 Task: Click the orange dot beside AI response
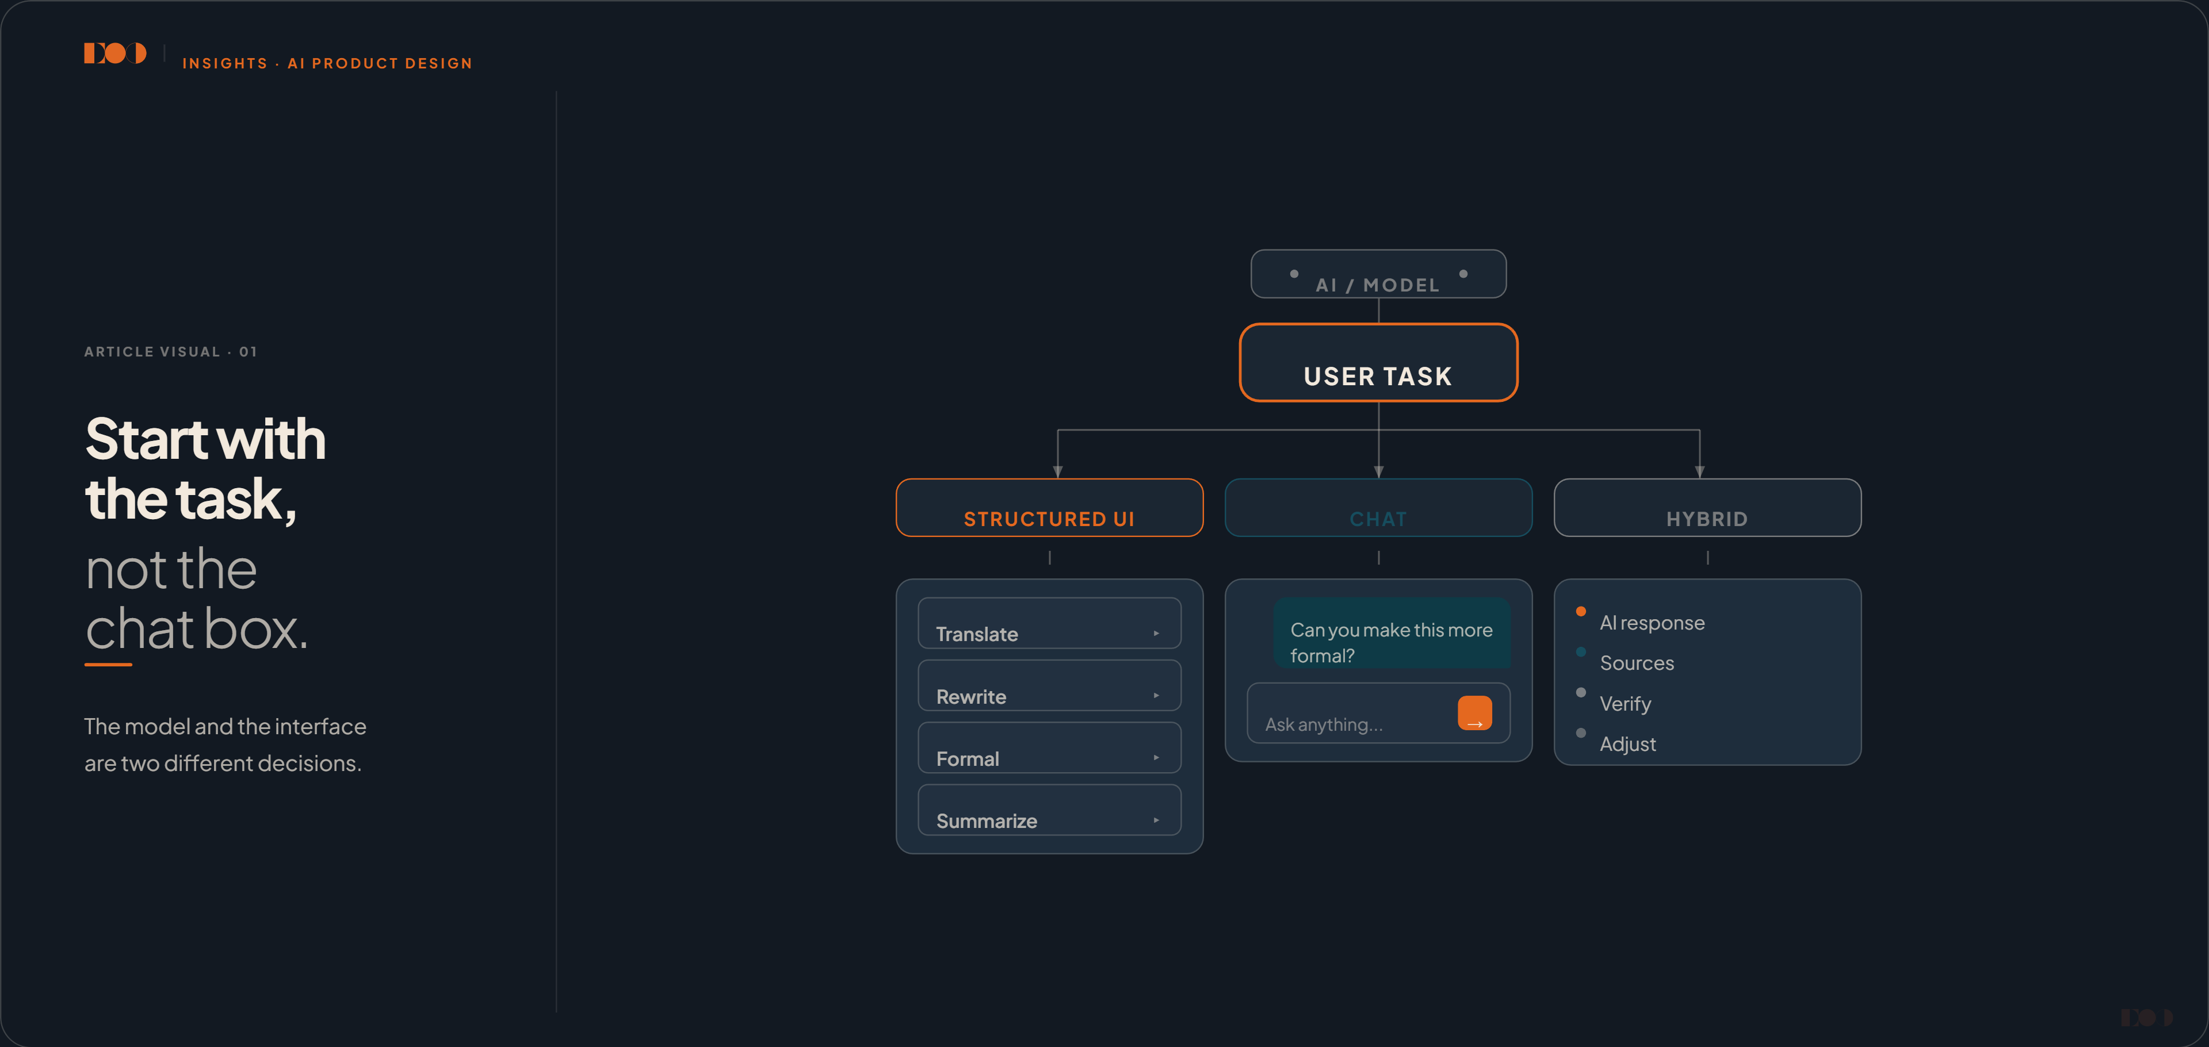[1580, 611]
